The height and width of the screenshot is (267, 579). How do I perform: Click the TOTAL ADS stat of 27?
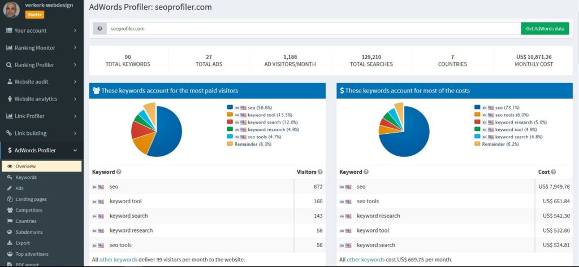pos(209,60)
